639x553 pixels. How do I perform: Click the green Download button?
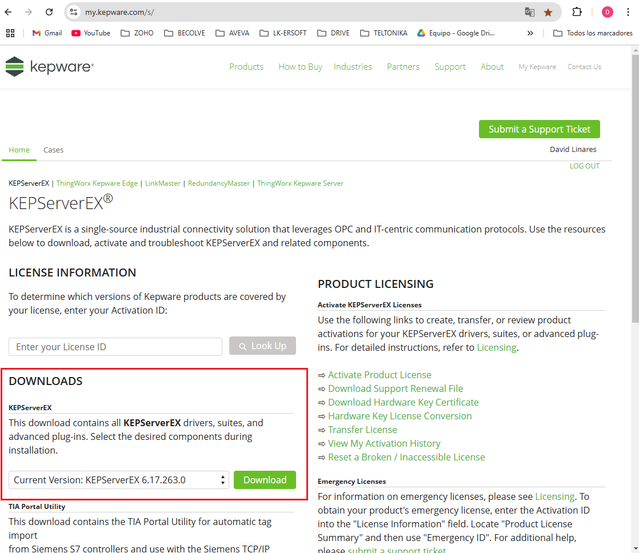click(265, 480)
